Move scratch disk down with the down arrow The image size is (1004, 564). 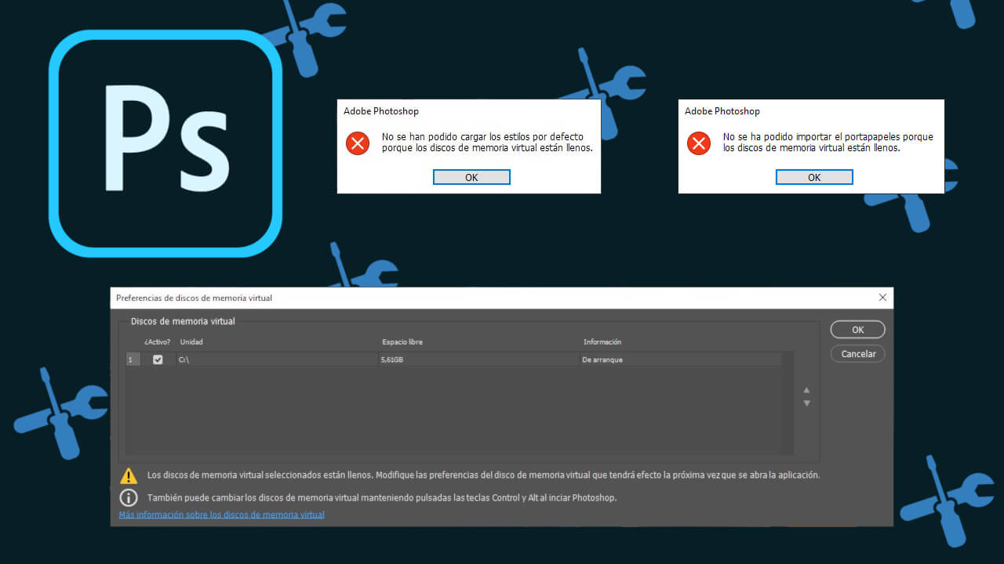point(806,403)
